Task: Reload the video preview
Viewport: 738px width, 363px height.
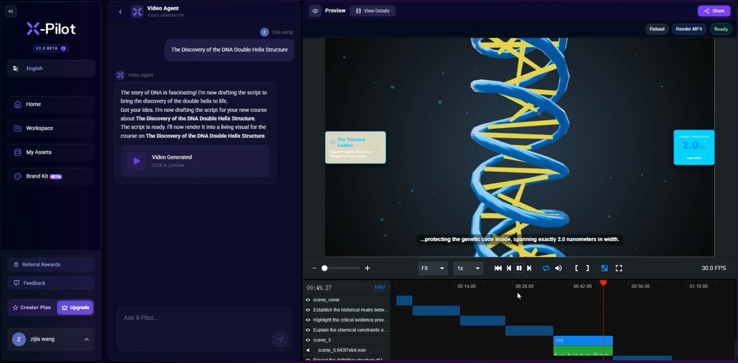Action: click(657, 29)
